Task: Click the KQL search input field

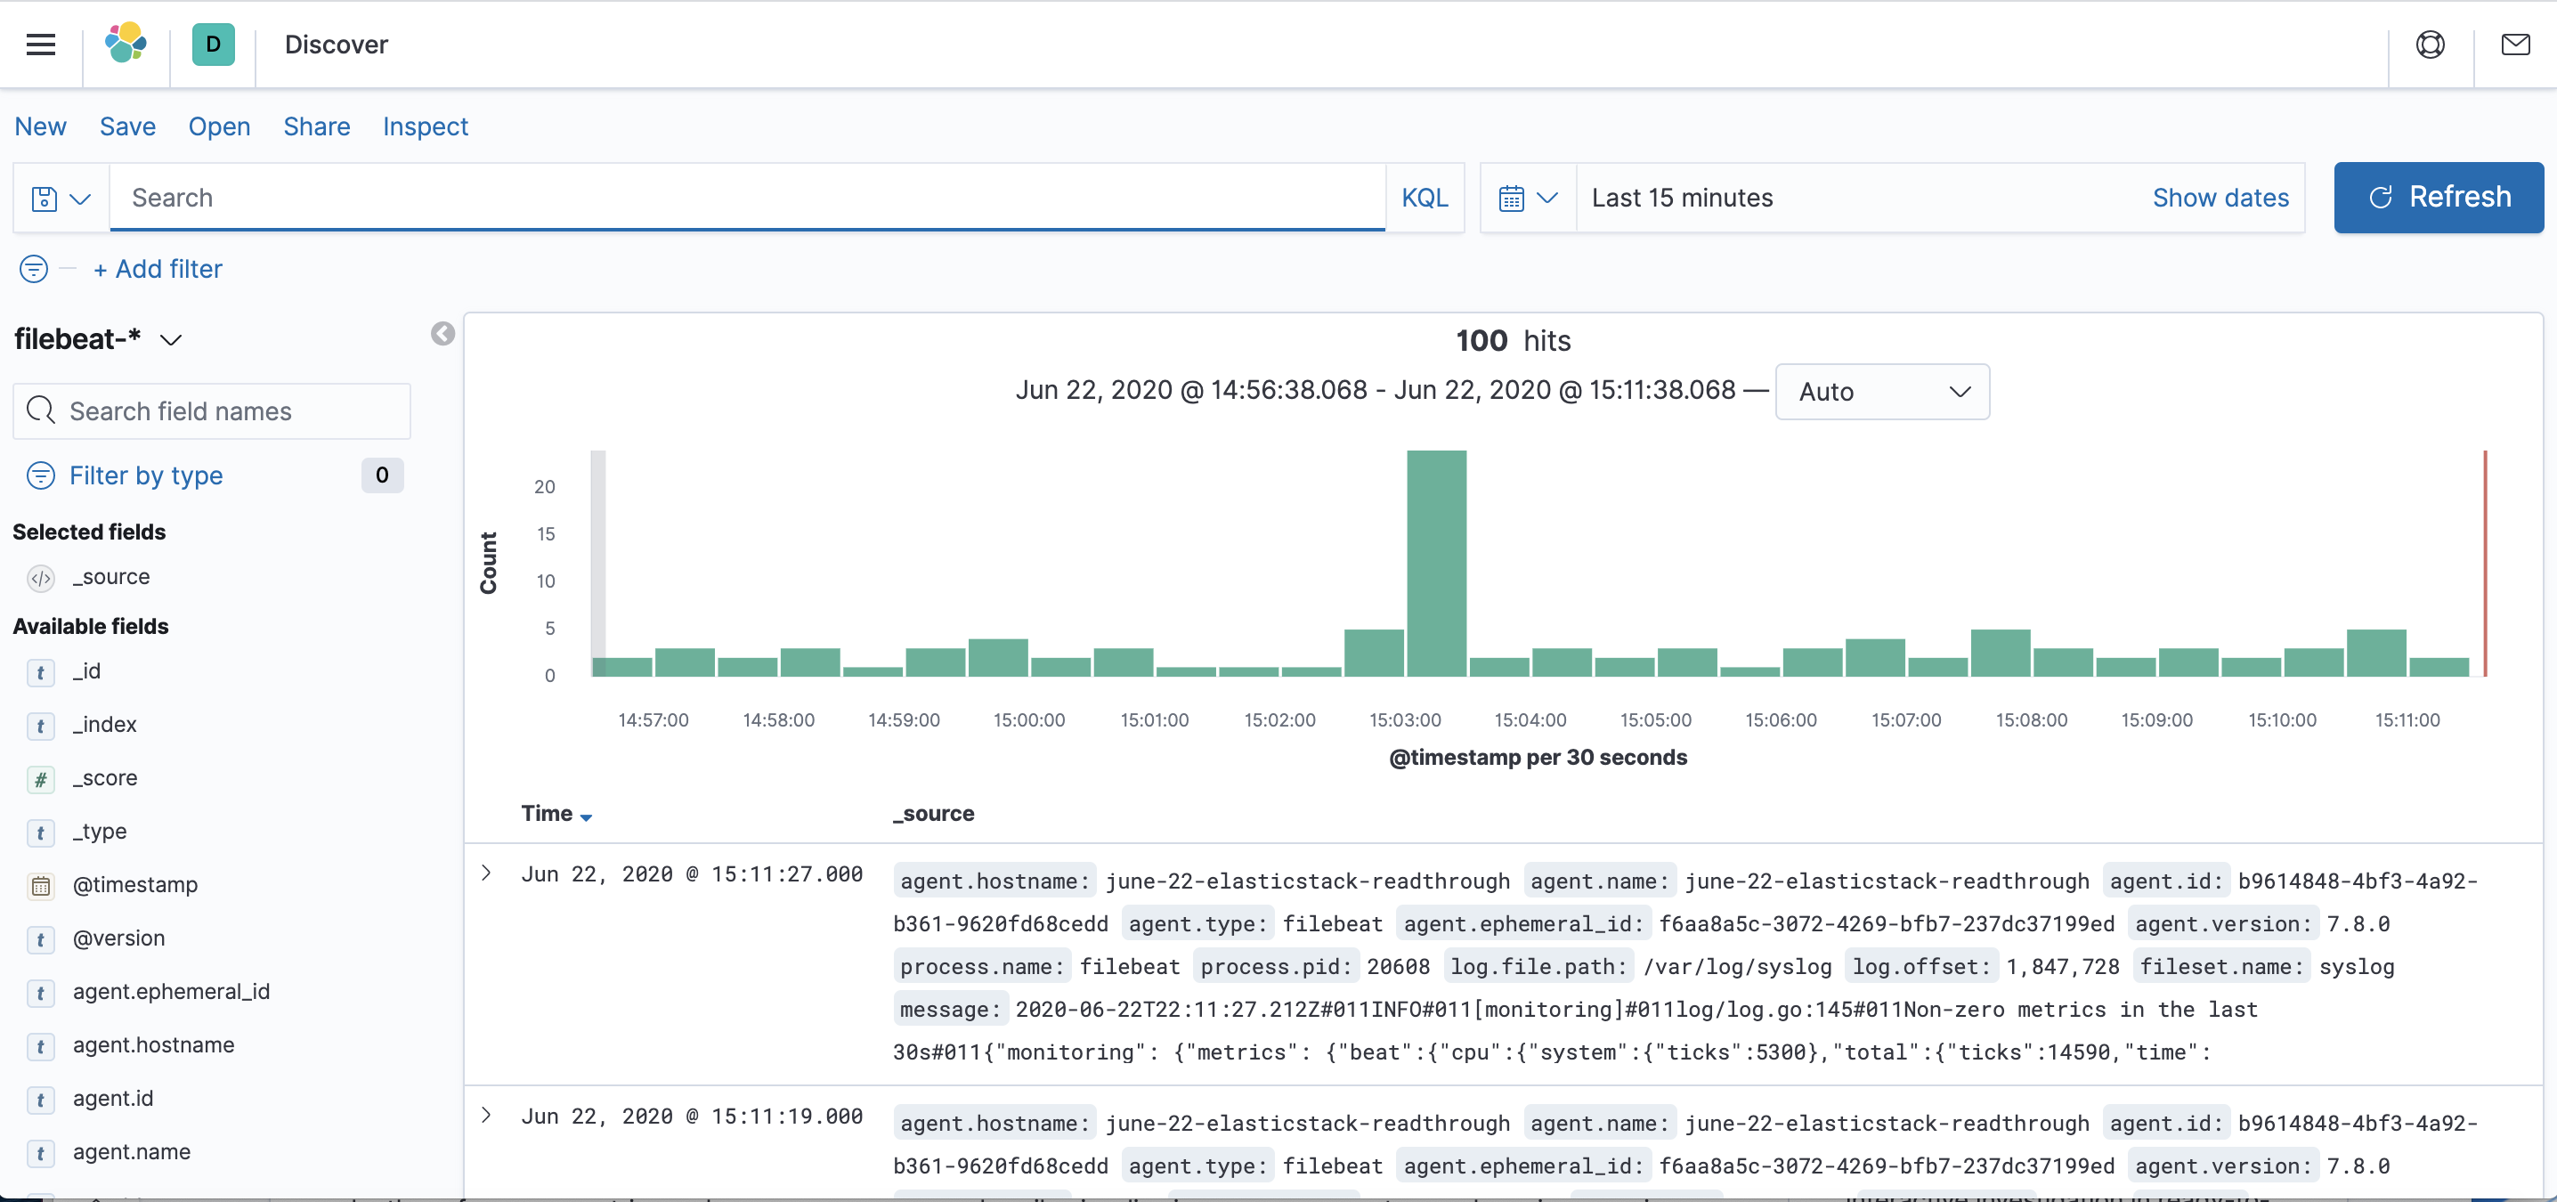Action: click(745, 198)
